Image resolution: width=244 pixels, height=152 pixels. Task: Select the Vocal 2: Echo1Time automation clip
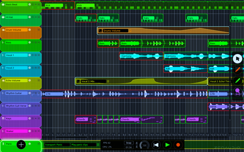226,81
